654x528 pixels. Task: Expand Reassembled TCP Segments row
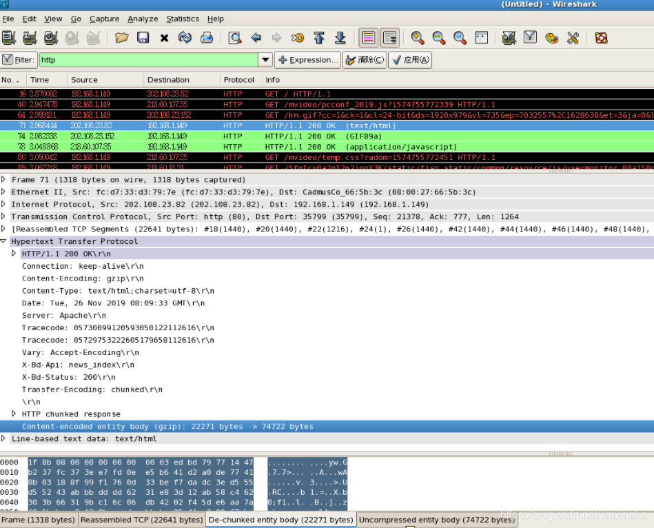point(3,229)
